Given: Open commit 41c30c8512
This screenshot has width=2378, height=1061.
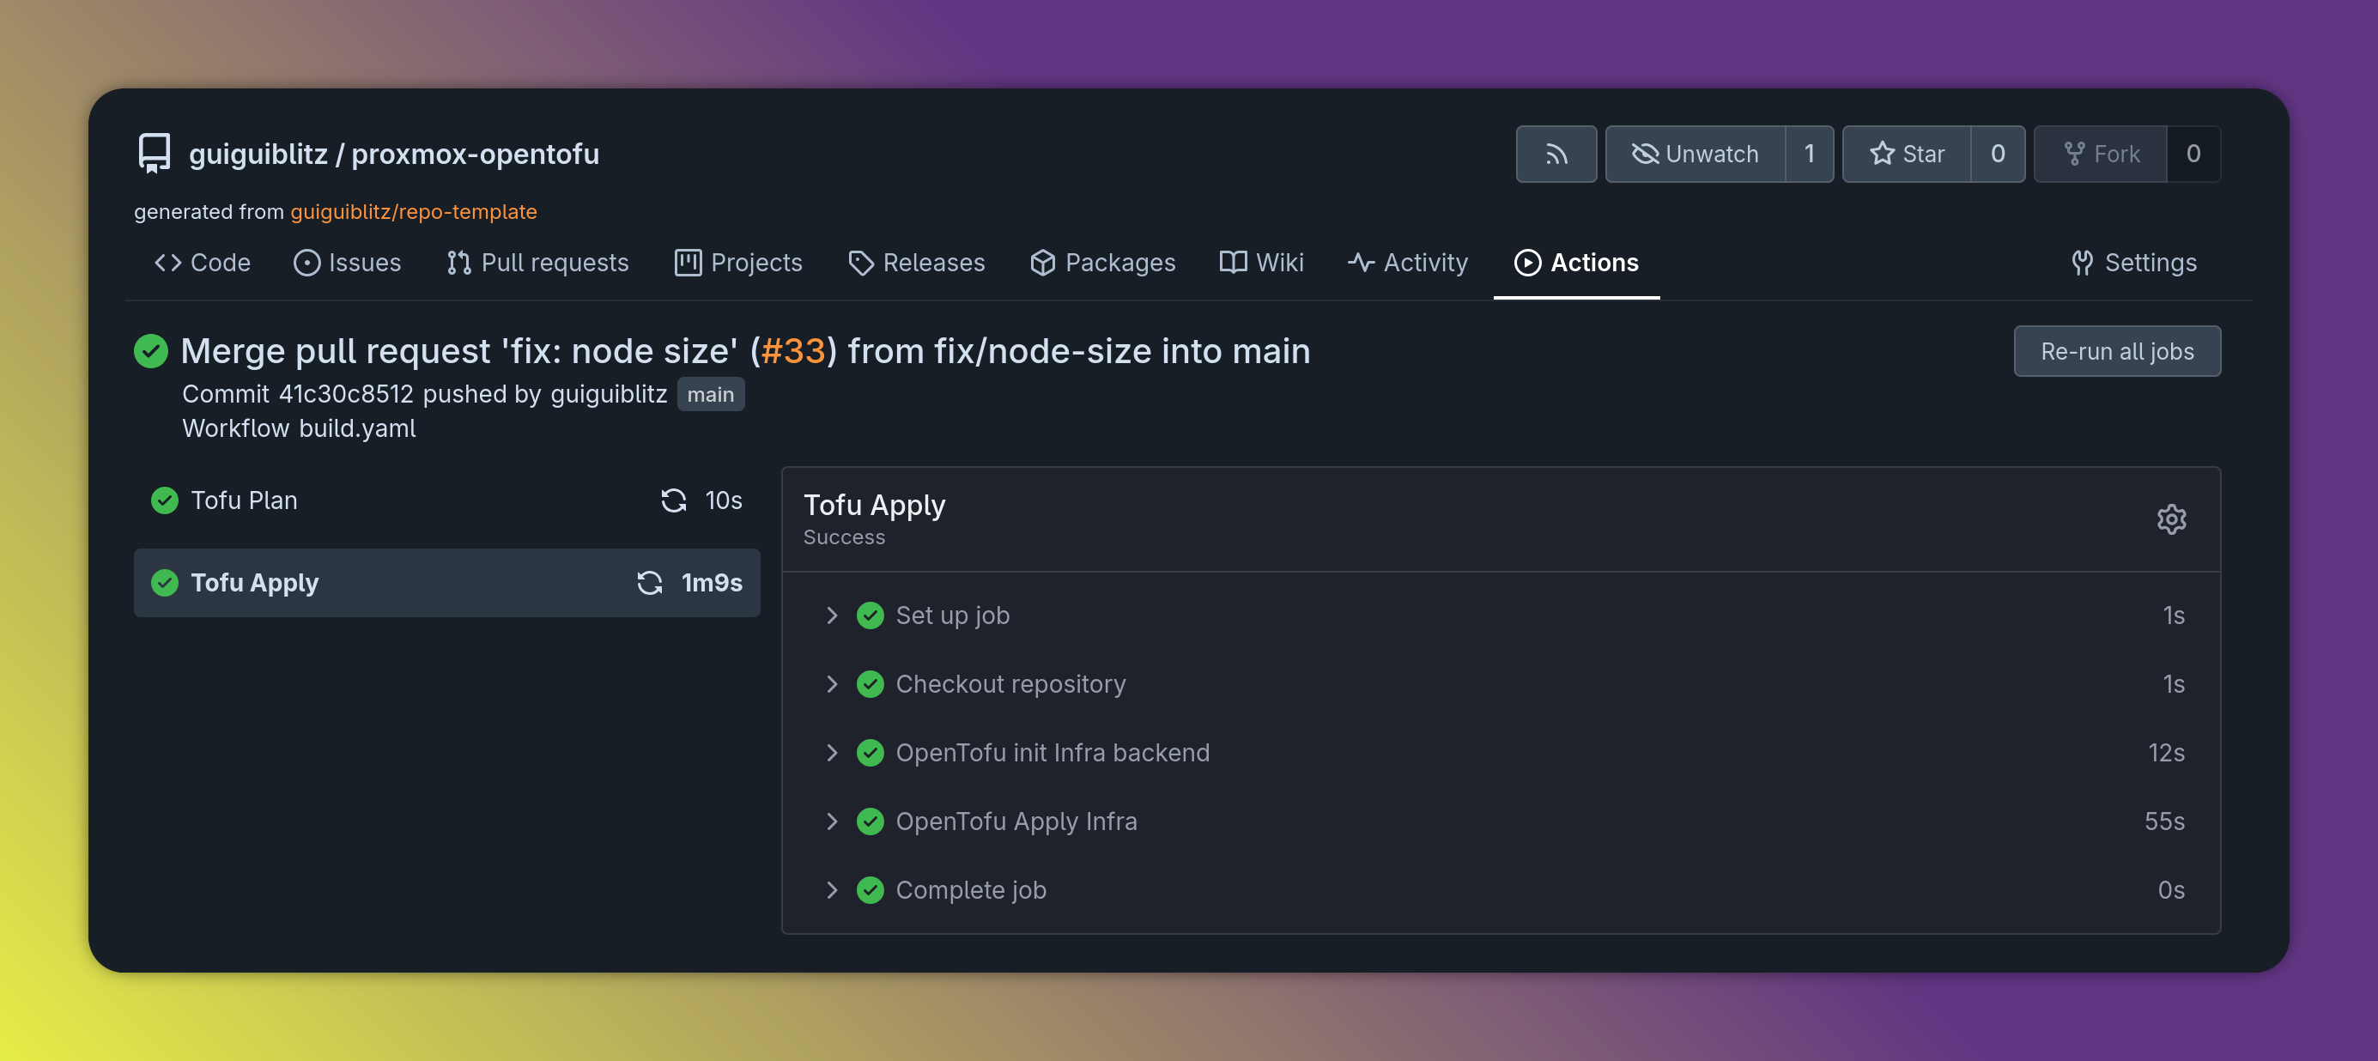Looking at the screenshot, I should point(346,394).
